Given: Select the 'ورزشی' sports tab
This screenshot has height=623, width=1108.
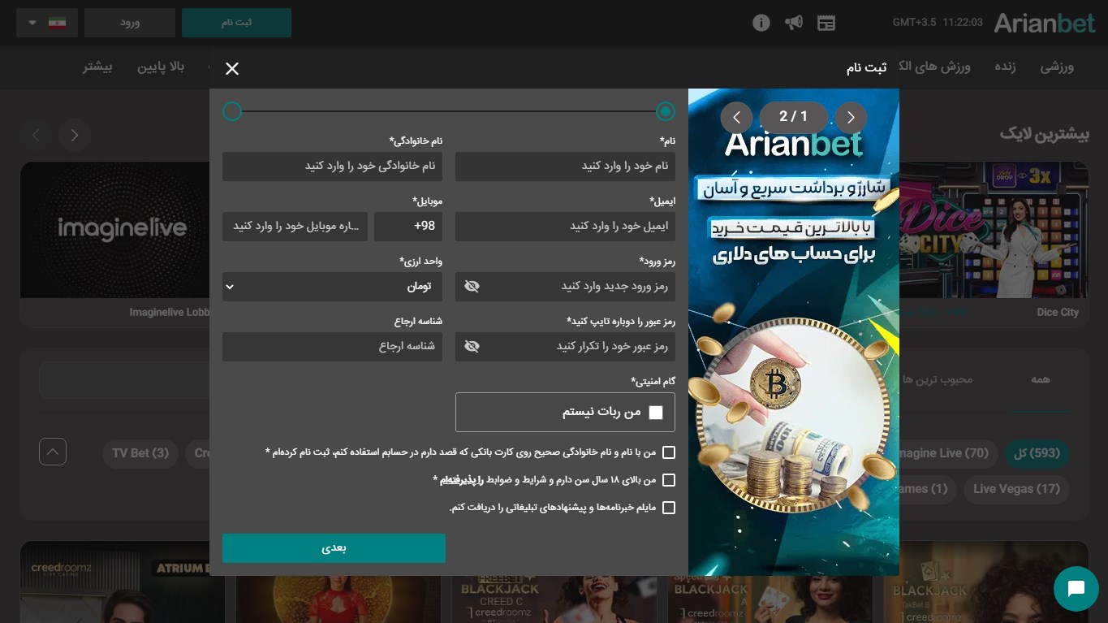Looking at the screenshot, I should (x=1057, y=67).
